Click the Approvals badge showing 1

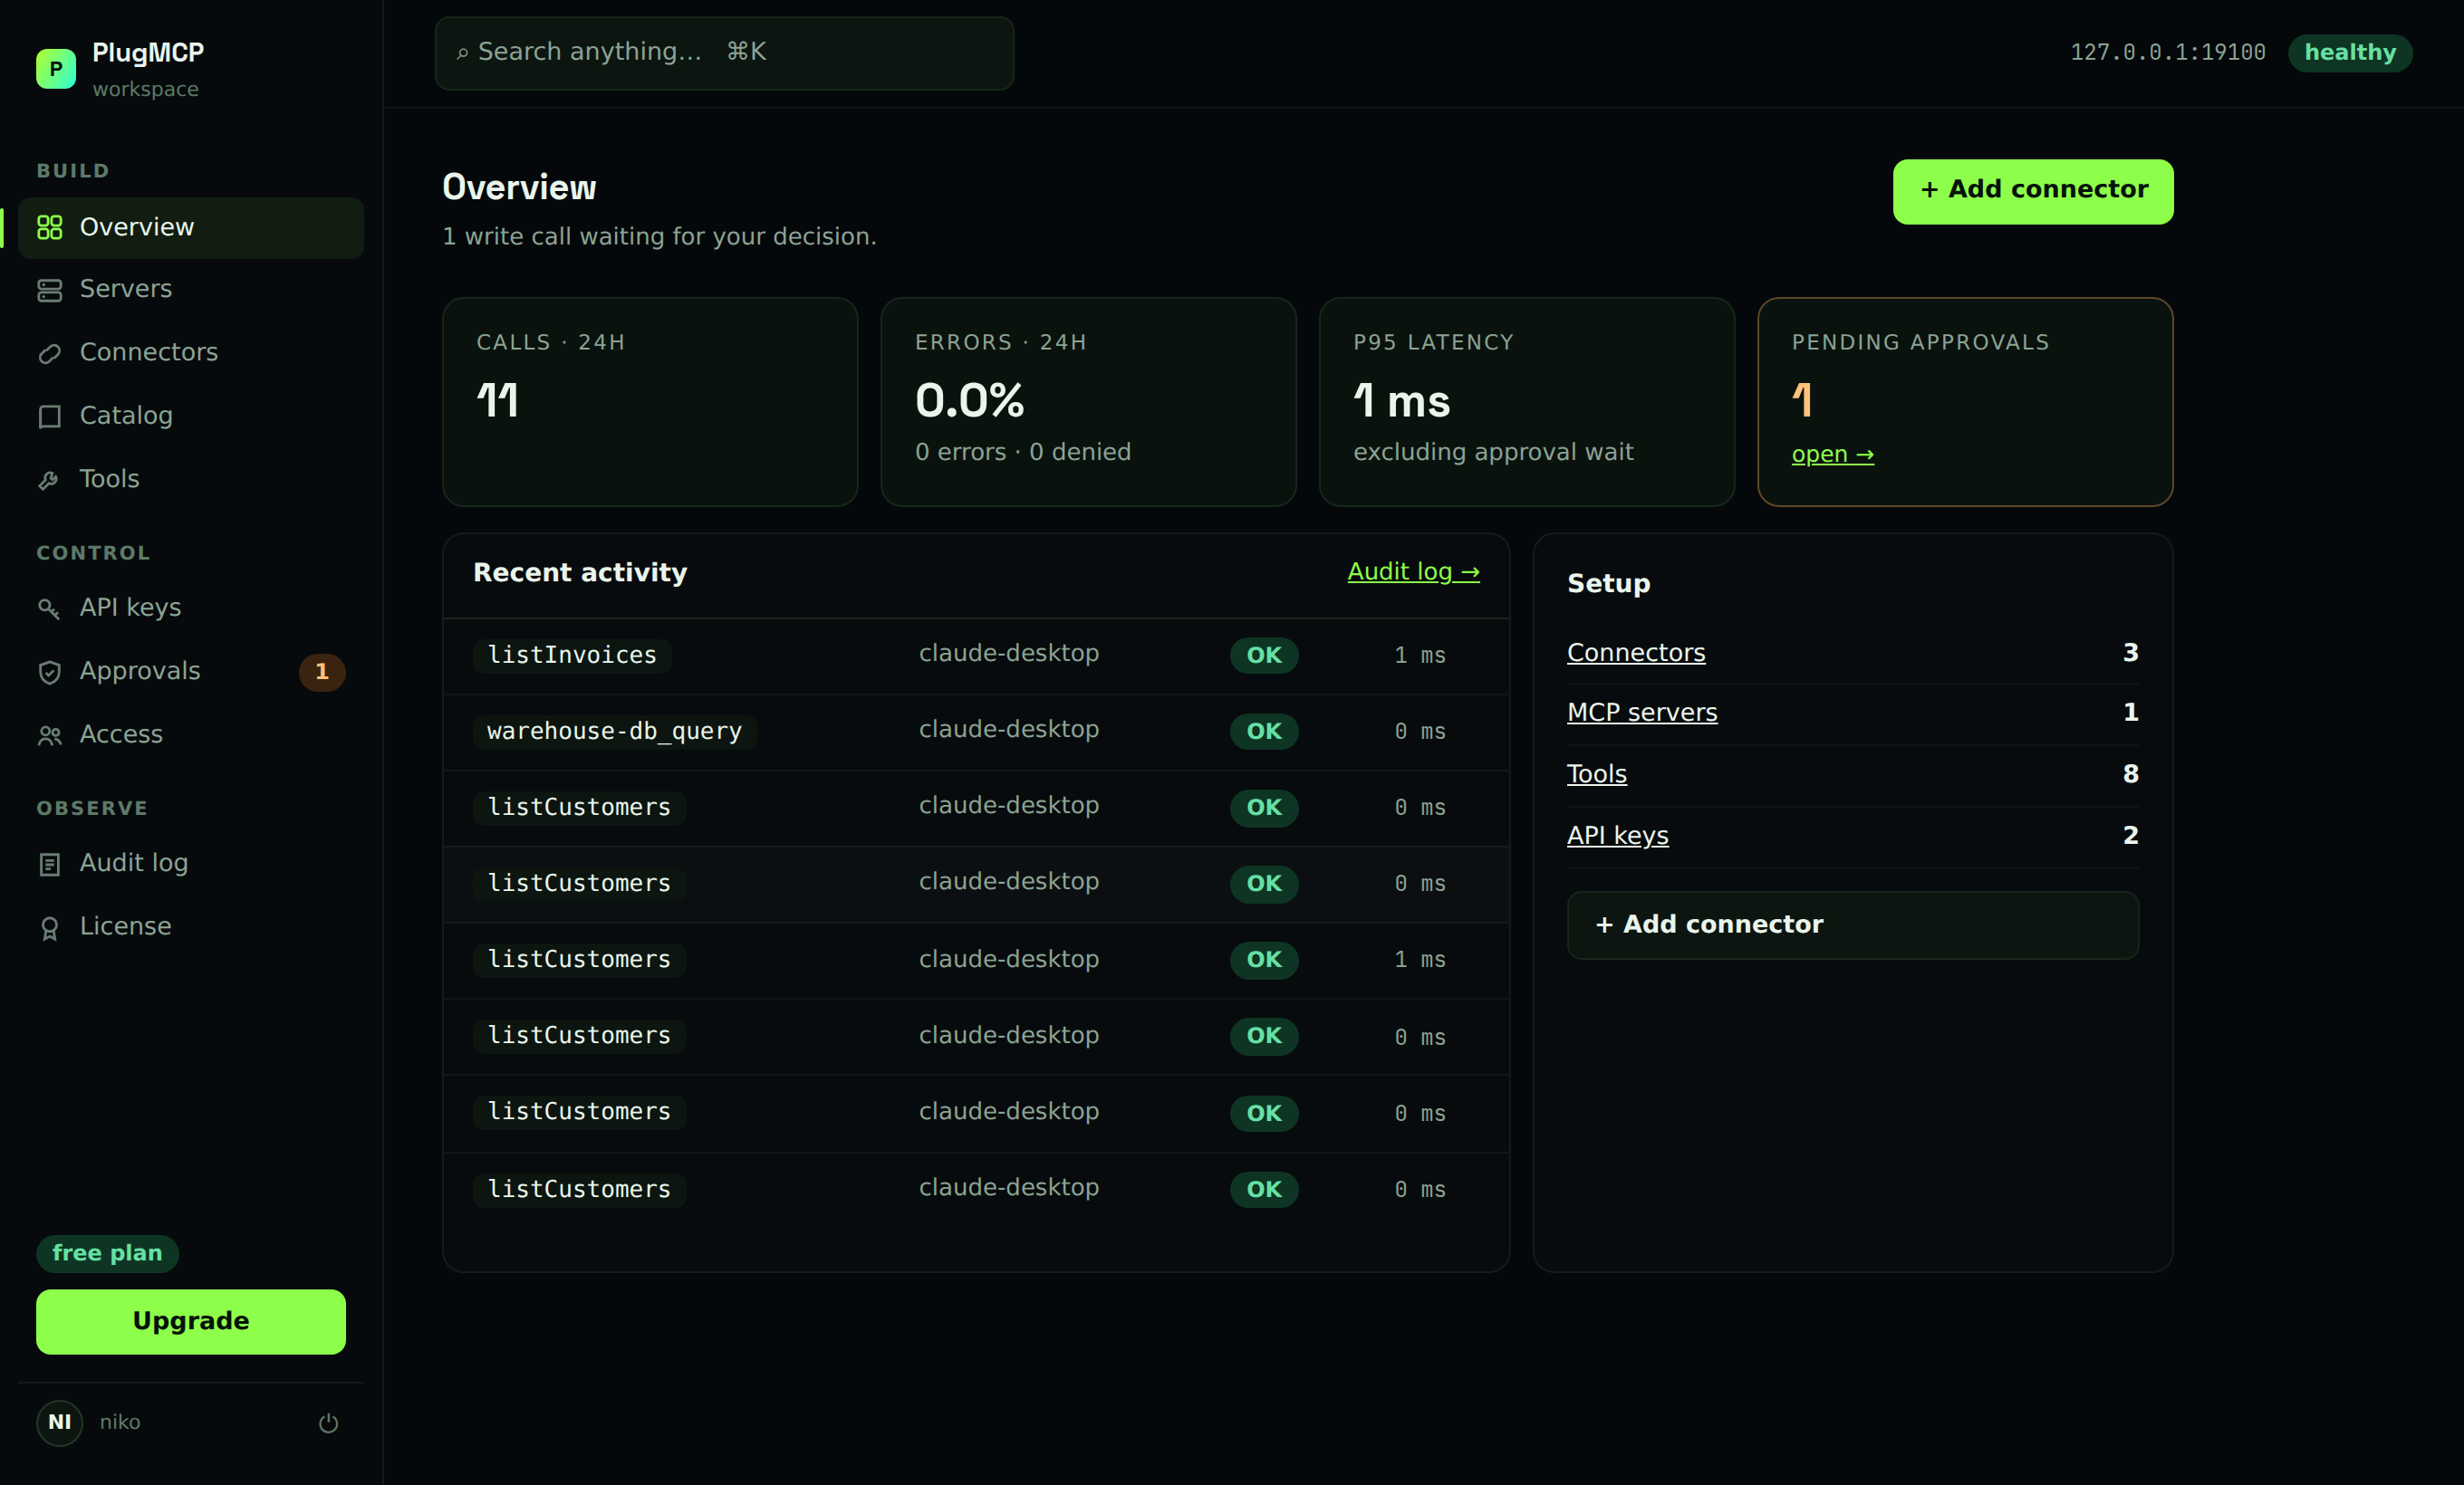tap(322, 672)
